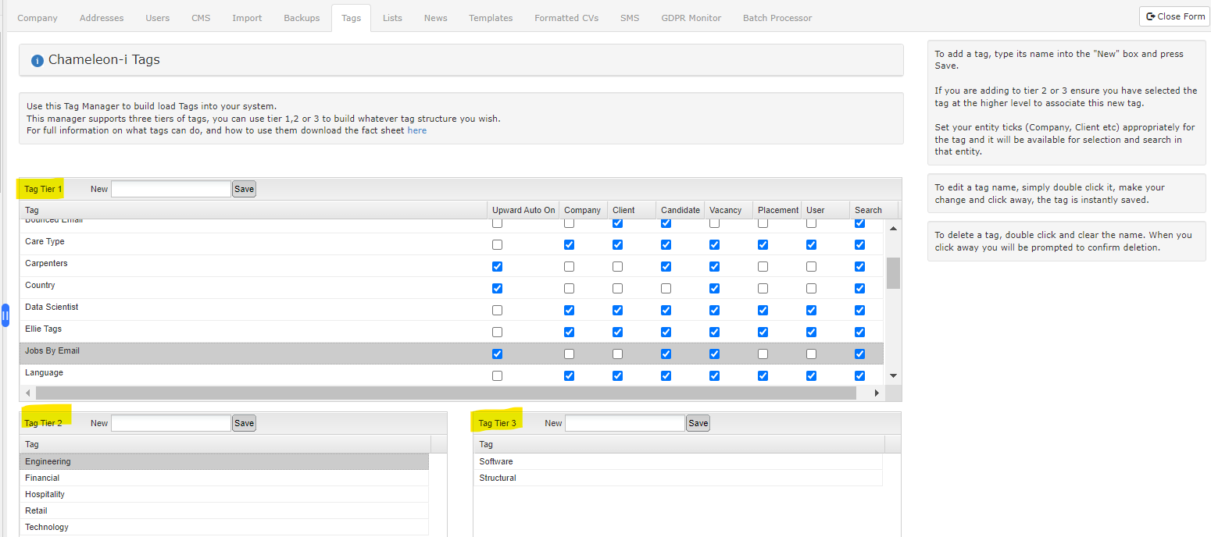Uncheck Search checkbox for Care Type
Viewport: 1211px width, 537px height.
click(859, 244)
